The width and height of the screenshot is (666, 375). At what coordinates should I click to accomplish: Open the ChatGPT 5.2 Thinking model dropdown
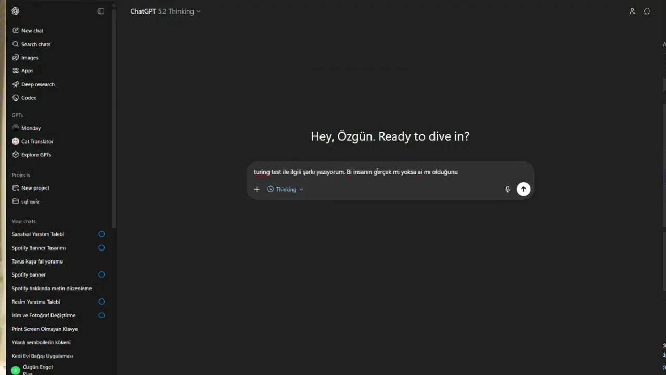165,11
